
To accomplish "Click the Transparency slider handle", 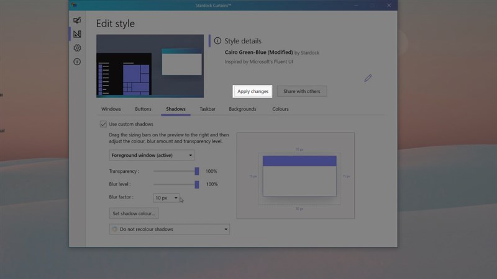I will point(197,172).
